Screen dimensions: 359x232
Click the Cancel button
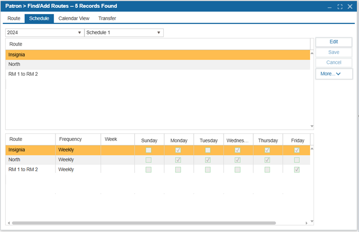[334, 63]
